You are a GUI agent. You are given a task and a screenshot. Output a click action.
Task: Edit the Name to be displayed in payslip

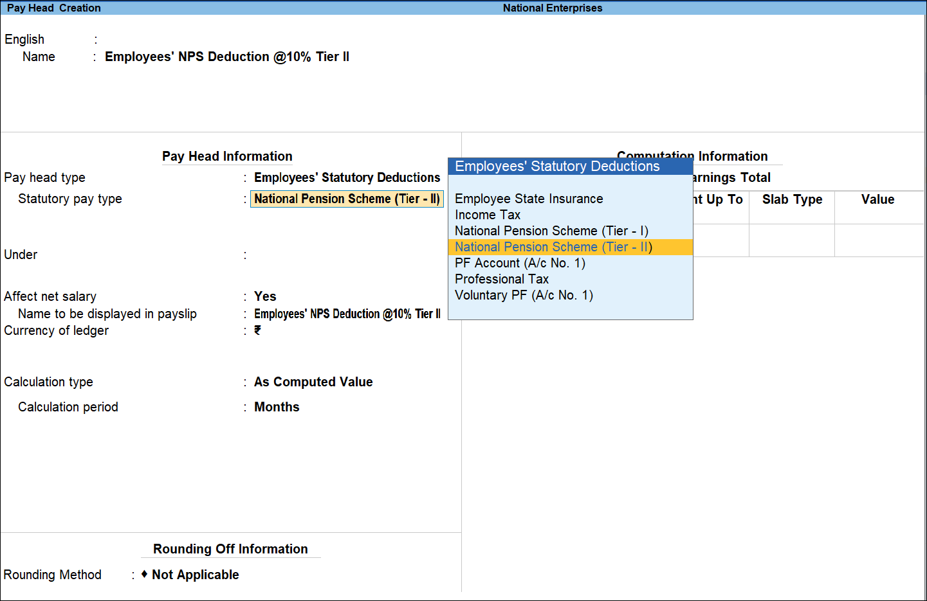pyautogui.click(x=347, y=314)
